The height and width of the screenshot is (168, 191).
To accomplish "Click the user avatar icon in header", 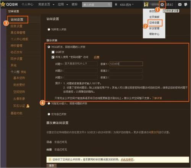I will pos(146,5).
